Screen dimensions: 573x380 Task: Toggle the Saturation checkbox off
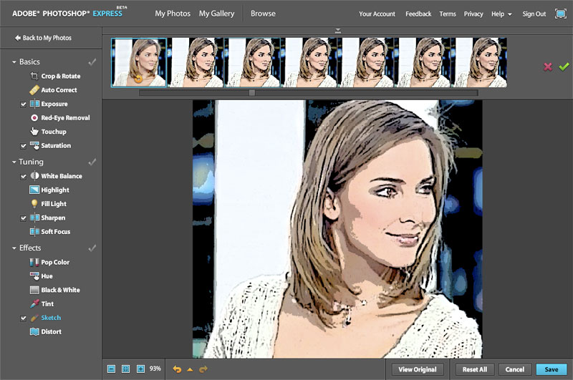(x=24, y=146)
